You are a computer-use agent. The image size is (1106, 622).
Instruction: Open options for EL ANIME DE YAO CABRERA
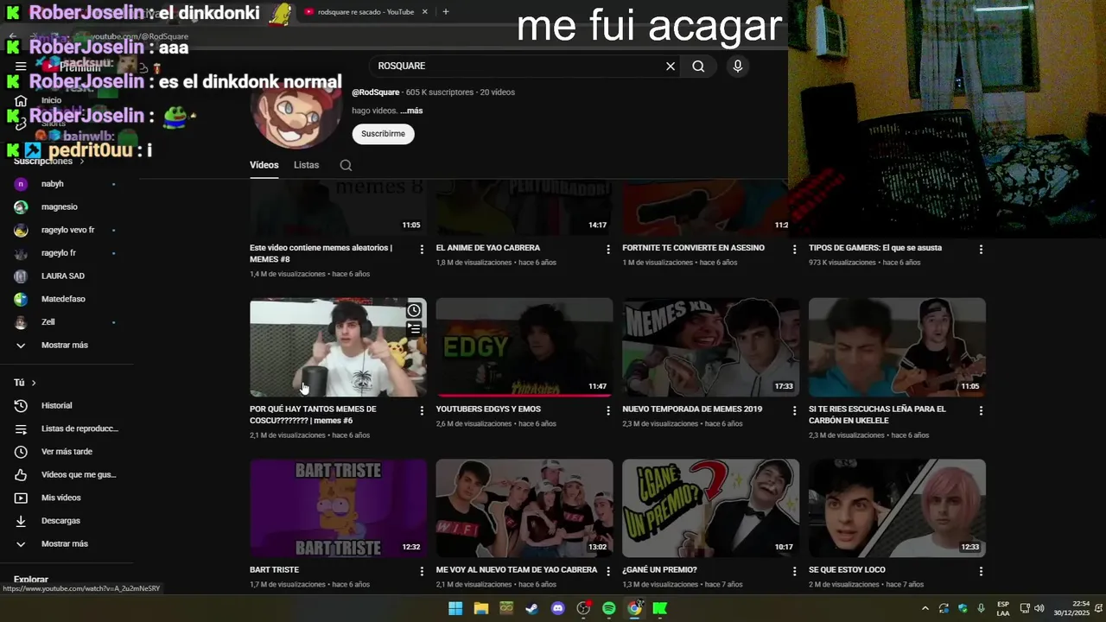click(608, 249)
